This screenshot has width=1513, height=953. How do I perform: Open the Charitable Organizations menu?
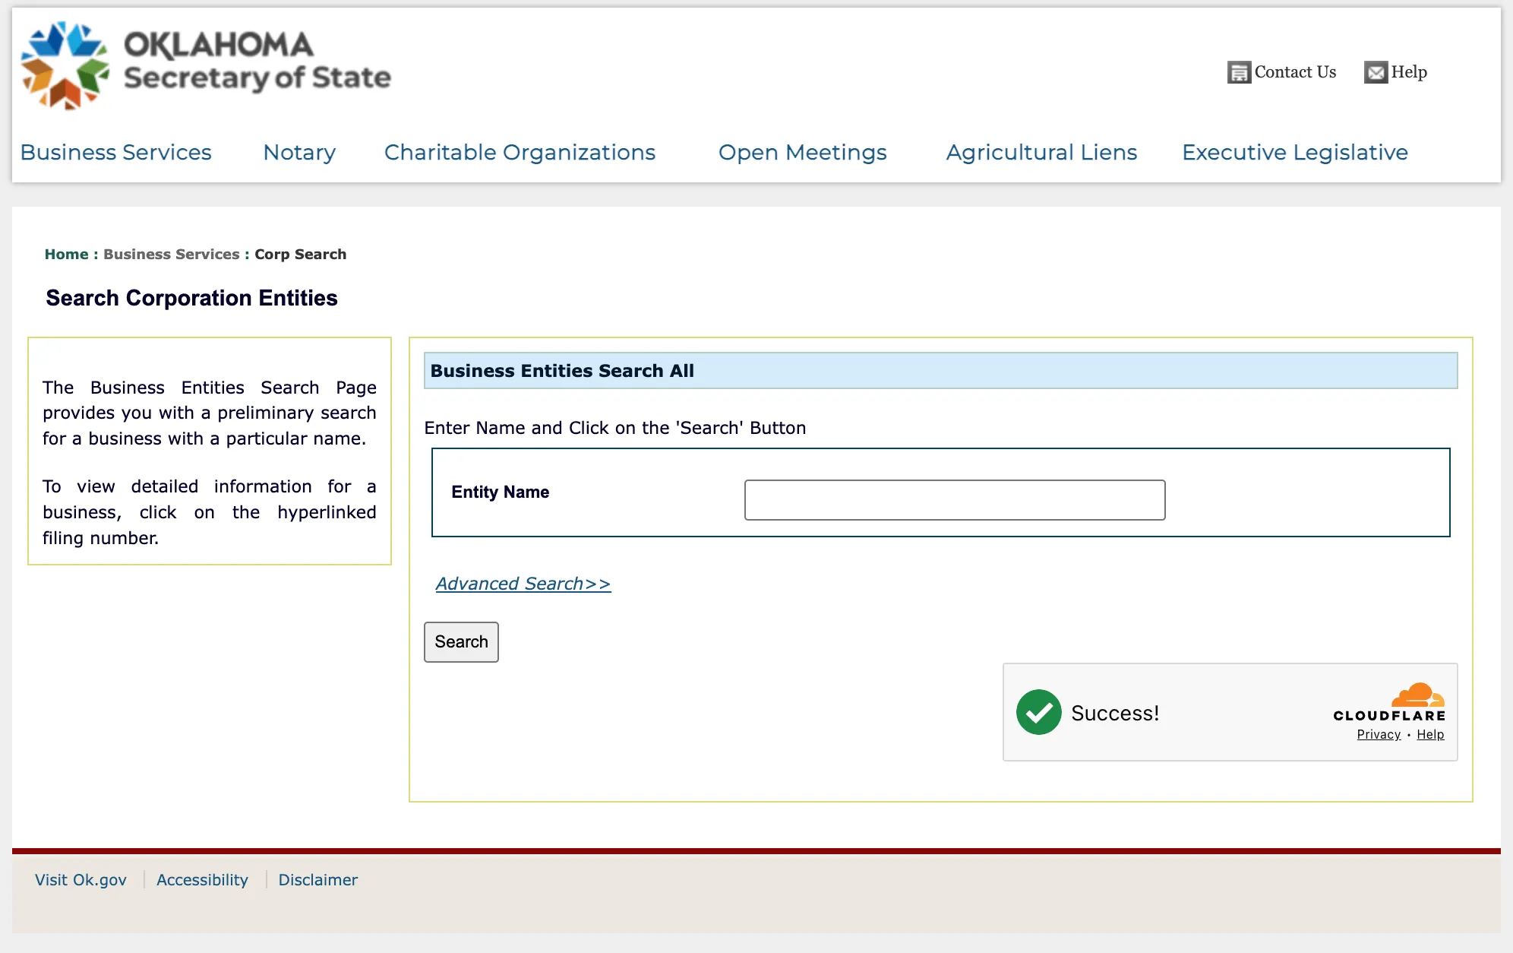click(520, 152)
